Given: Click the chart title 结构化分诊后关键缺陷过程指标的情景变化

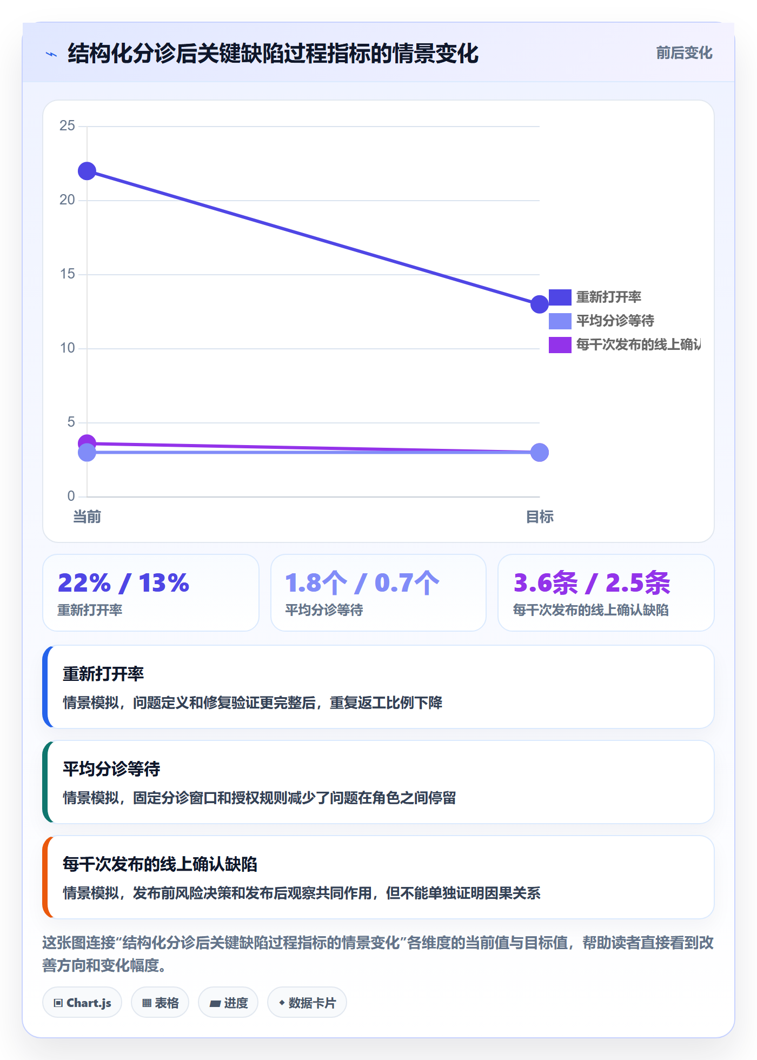Looking at the screenshot, I should [x=273, y=54].
